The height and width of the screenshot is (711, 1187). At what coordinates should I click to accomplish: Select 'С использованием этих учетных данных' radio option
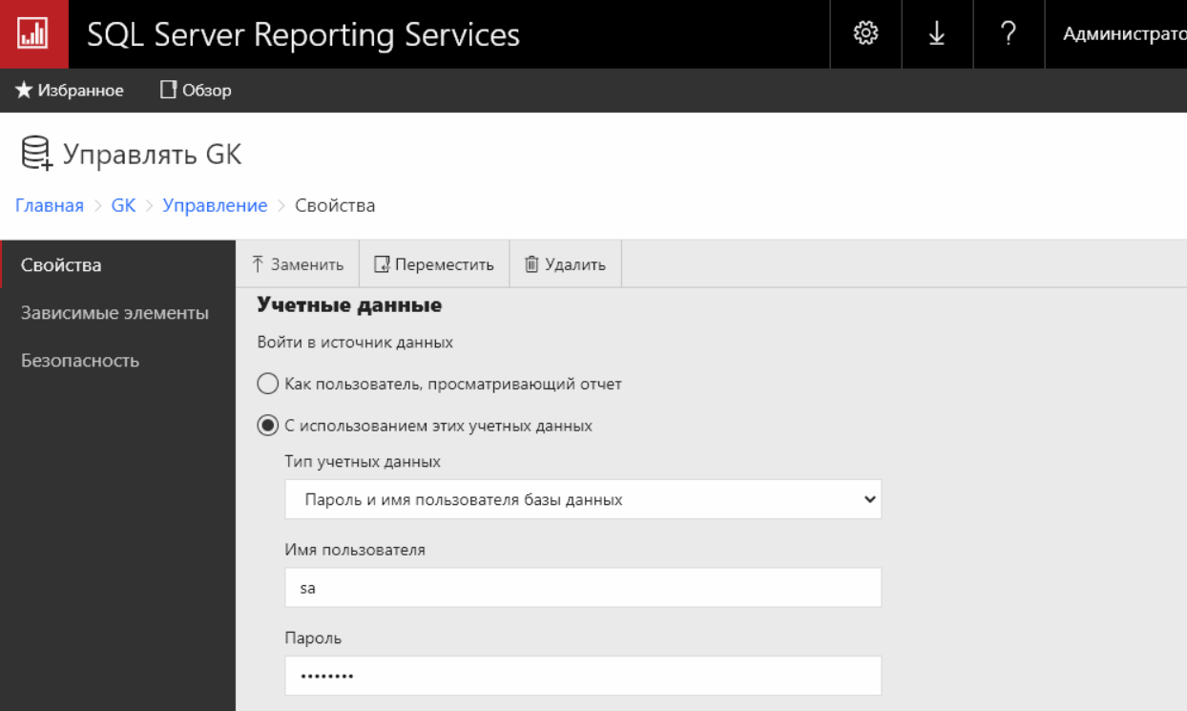[268, 426]
